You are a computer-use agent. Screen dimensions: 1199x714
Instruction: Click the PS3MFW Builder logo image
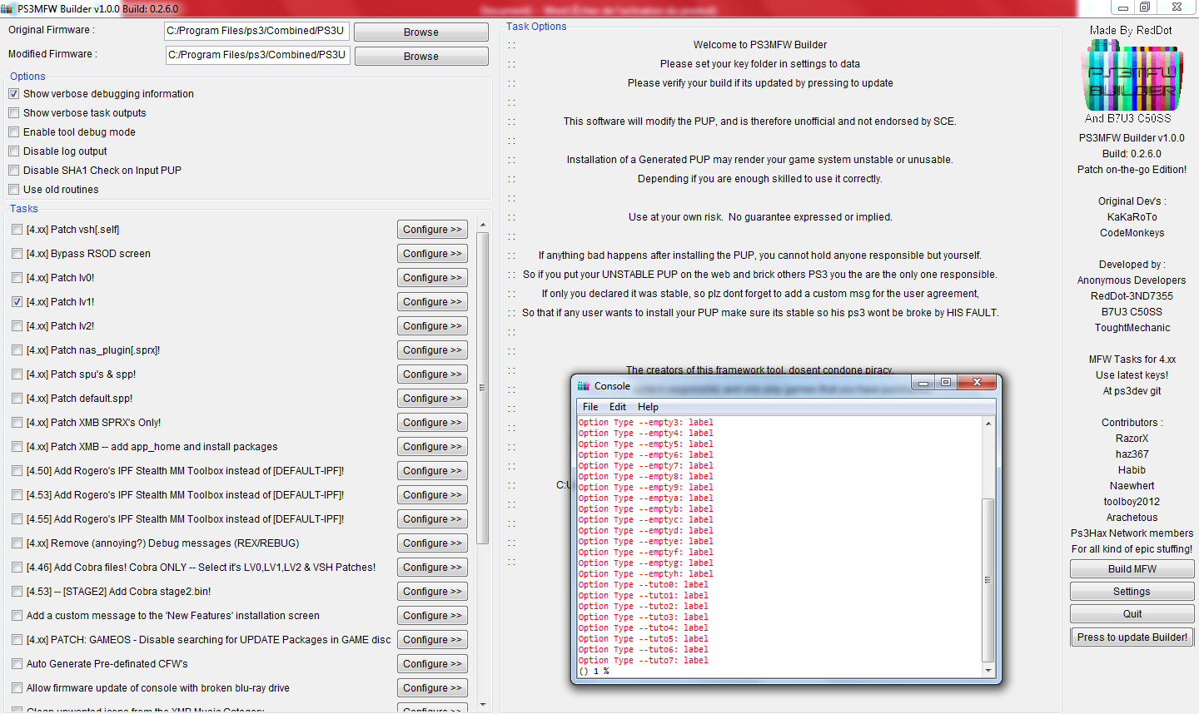[x=1132, y=77]
